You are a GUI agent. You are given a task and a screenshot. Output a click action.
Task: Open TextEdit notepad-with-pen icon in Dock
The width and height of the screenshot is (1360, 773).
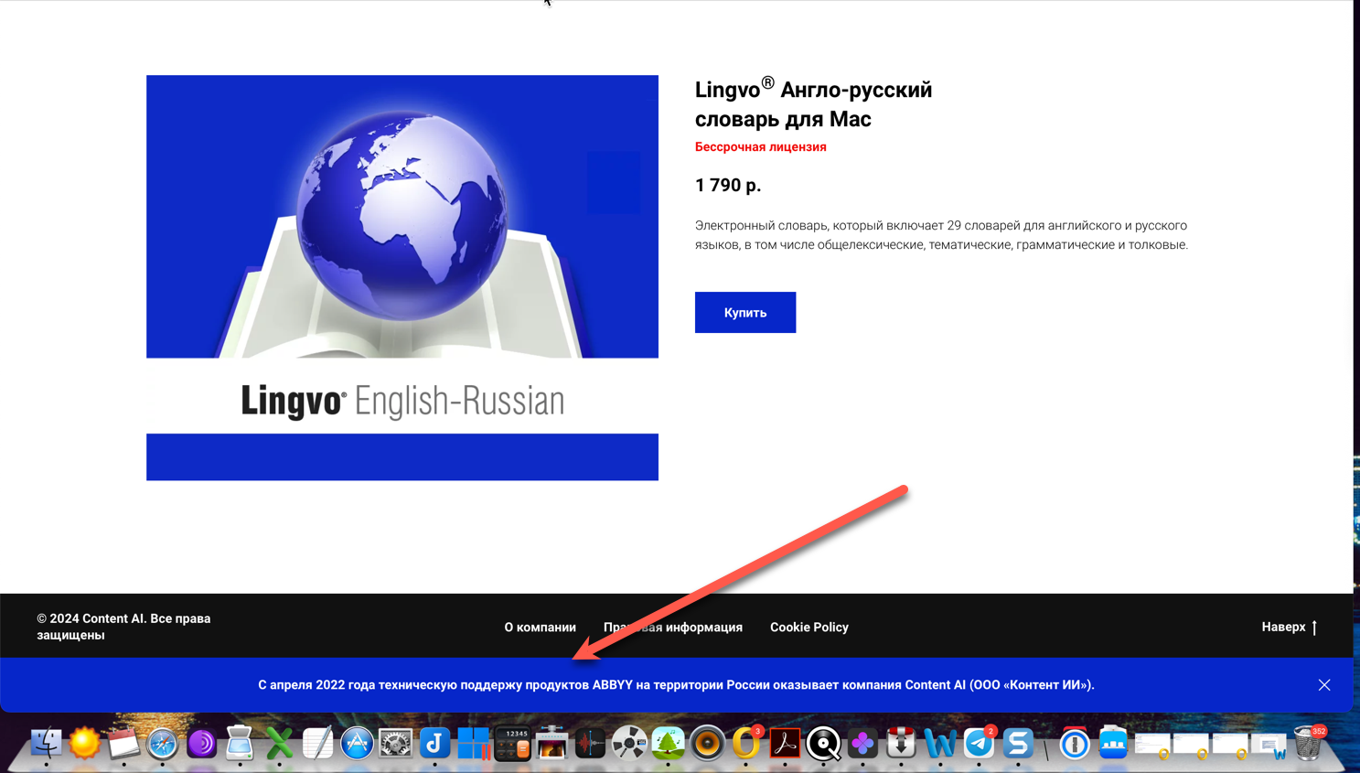coord(317,743)
